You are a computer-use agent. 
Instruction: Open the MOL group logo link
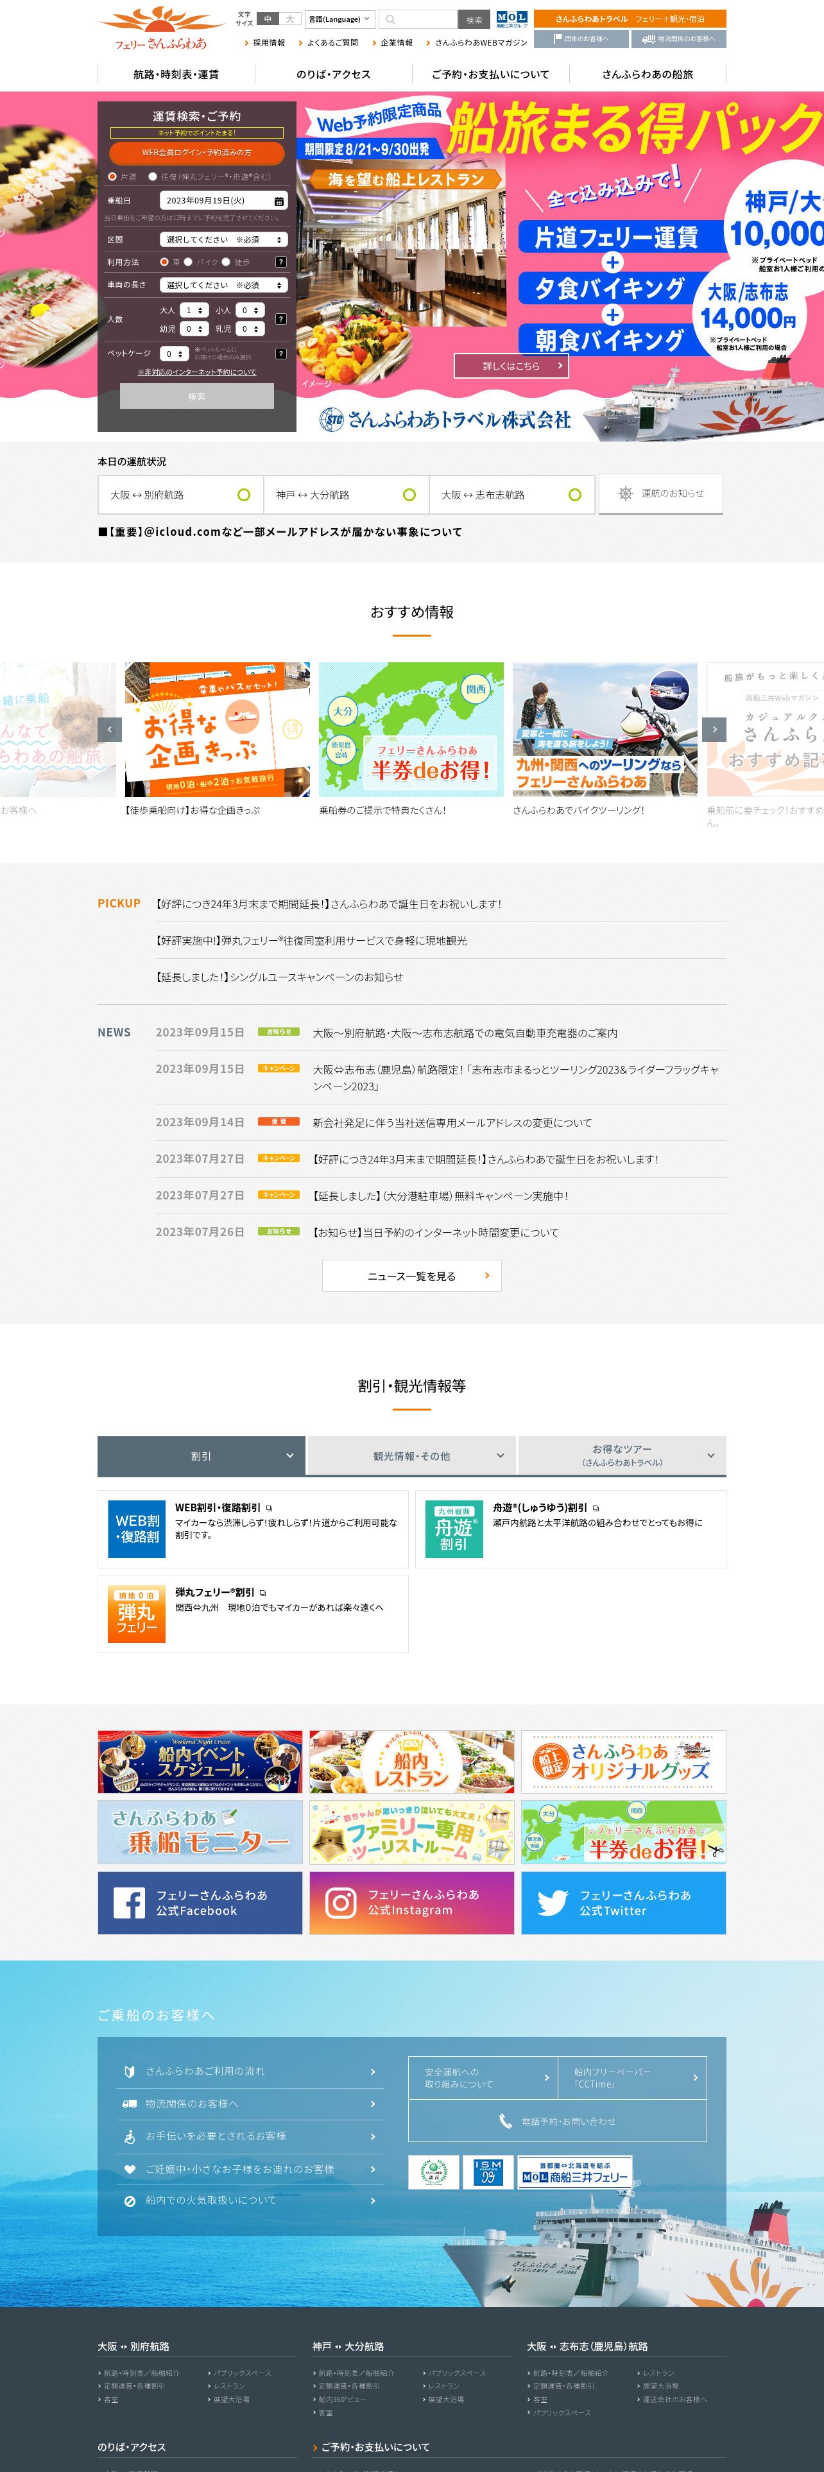[x=511, y=19]
